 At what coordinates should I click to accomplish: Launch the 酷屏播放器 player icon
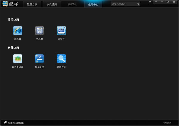(18, 59)
